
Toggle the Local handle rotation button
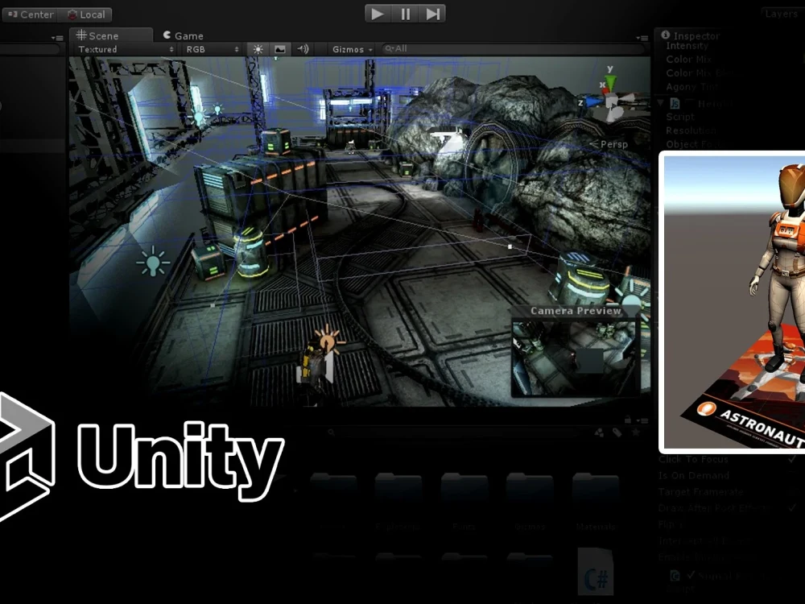coord(86,14)
